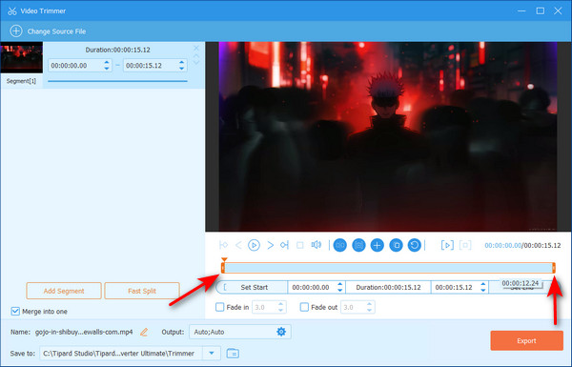Click the Set Start button
Screen dimensions: 572x367
252,288
